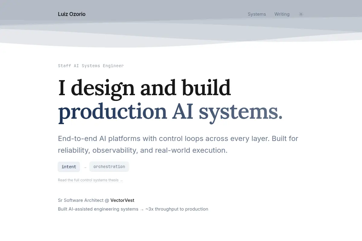Open the Systems navigation item
Image resolution: width=362 pixels, height=241 pixels.
coord(257,14)
